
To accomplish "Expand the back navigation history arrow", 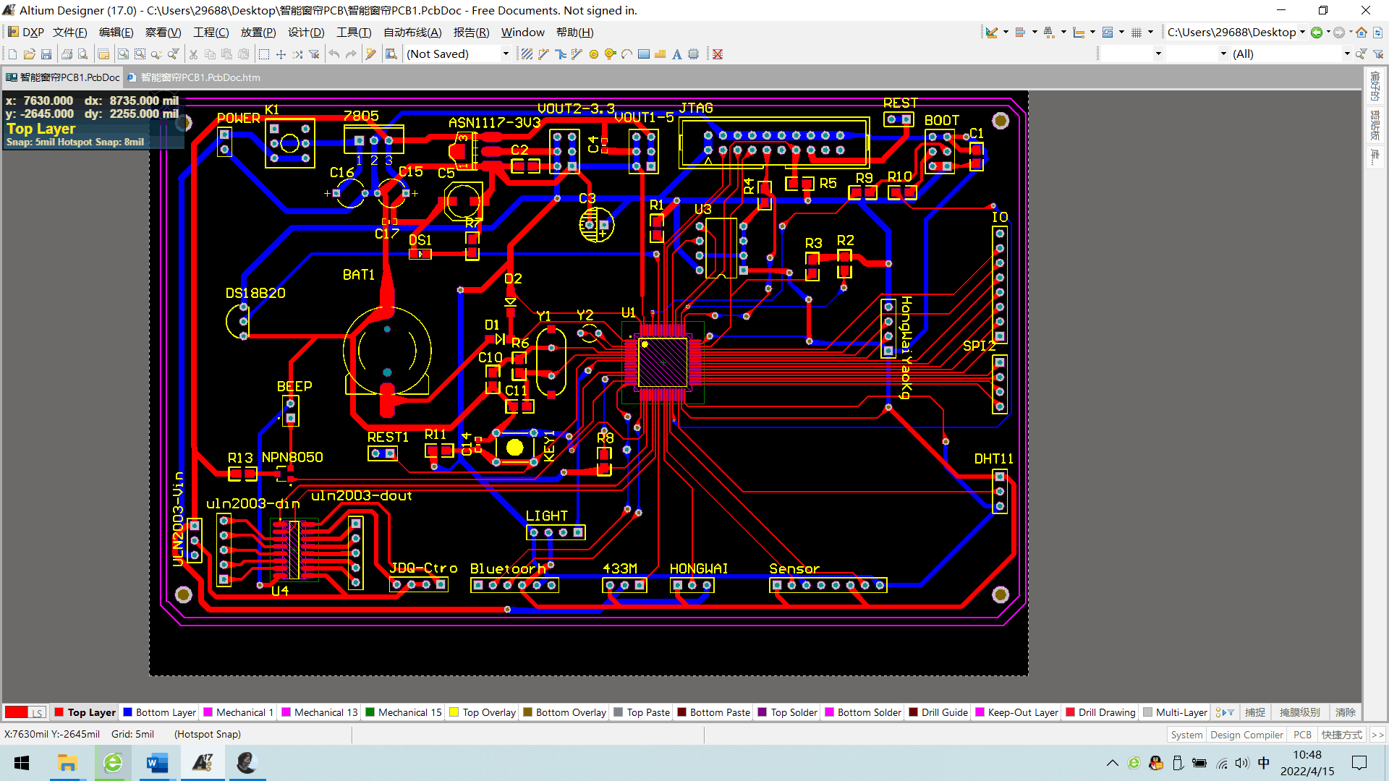I will (1328, 32).
